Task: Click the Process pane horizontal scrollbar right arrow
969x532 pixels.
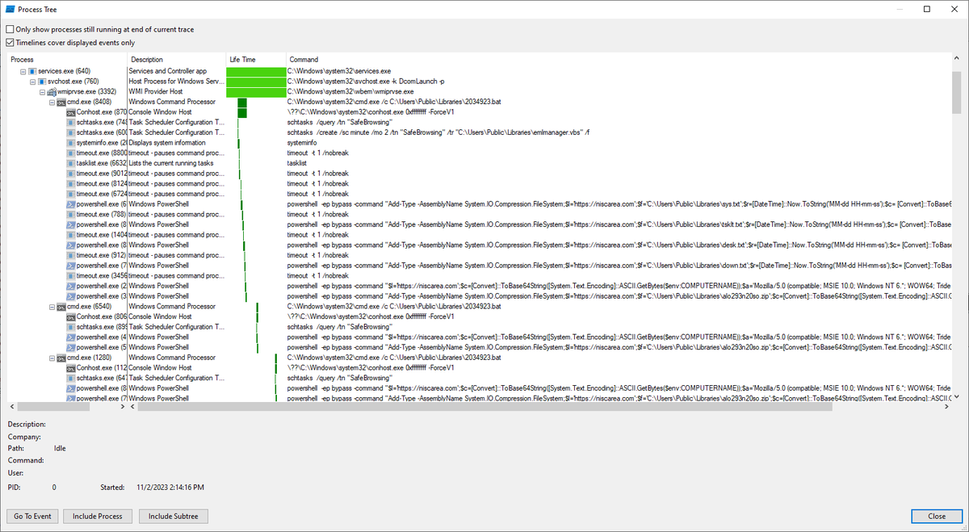Action: [122, 407]
